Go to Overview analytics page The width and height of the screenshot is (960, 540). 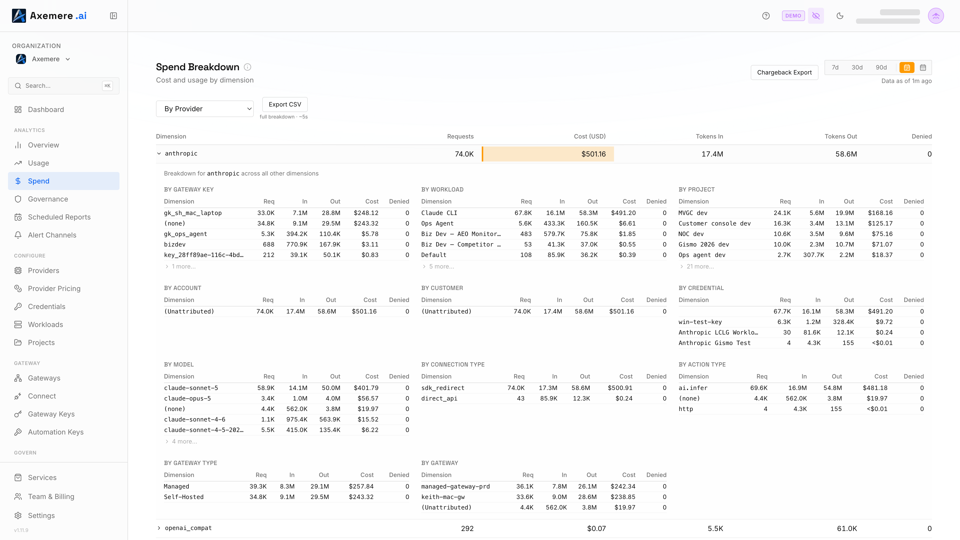(63, 145)
